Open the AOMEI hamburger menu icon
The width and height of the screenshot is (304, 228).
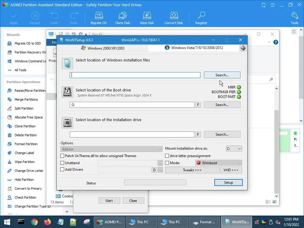point(273,5)
